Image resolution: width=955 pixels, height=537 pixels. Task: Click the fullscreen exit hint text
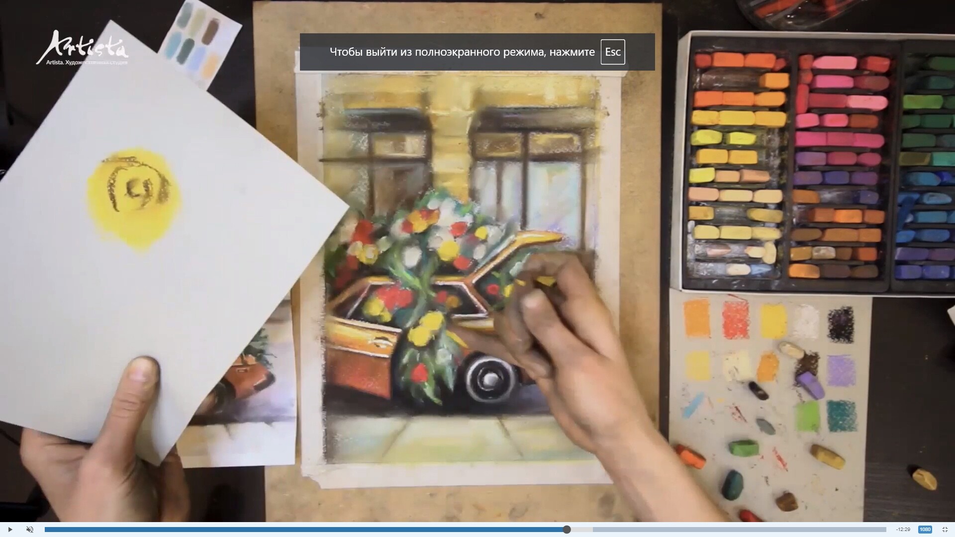462,52
